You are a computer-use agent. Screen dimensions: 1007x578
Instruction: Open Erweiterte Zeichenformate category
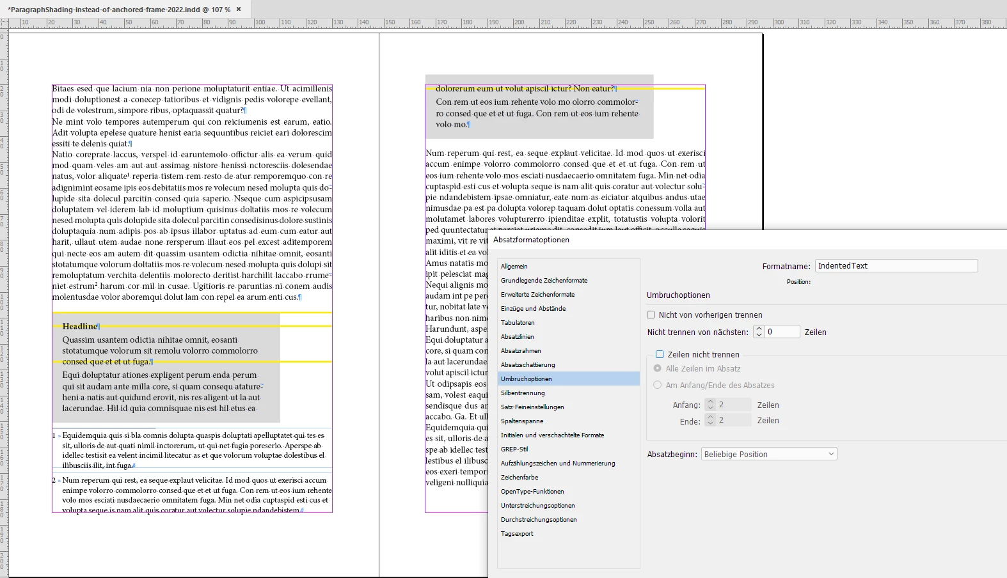click(568, 294)
